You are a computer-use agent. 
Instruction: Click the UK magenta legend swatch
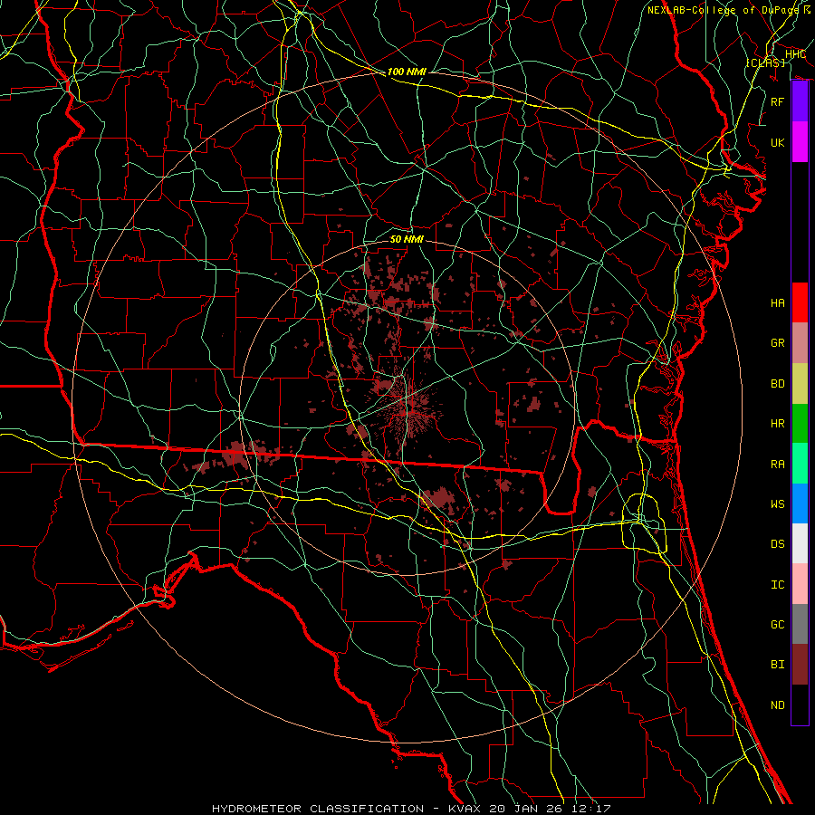[x=800, y=142]
